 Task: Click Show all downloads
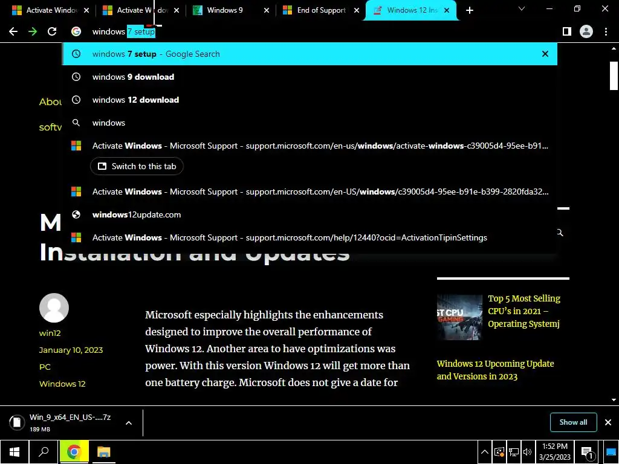(573, 422)
